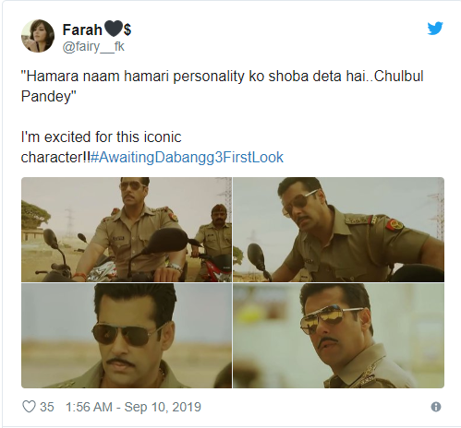Click the black heart emoji in name
The width and height of the screenshot is (461, 428).
click(x=114, y=30)
